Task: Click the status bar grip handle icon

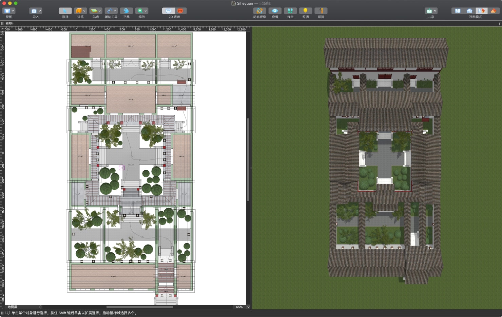Action: point(2,313)
